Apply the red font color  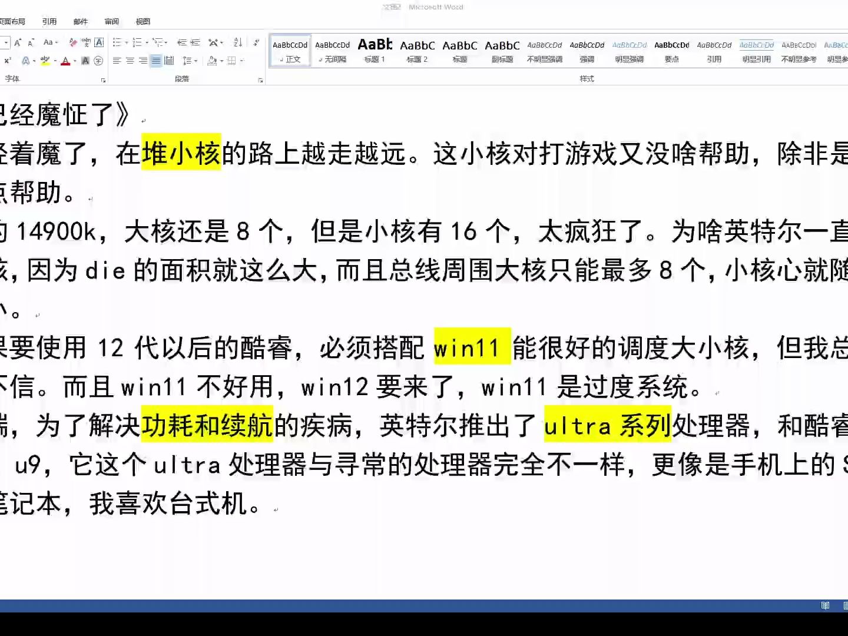(65, 61)
